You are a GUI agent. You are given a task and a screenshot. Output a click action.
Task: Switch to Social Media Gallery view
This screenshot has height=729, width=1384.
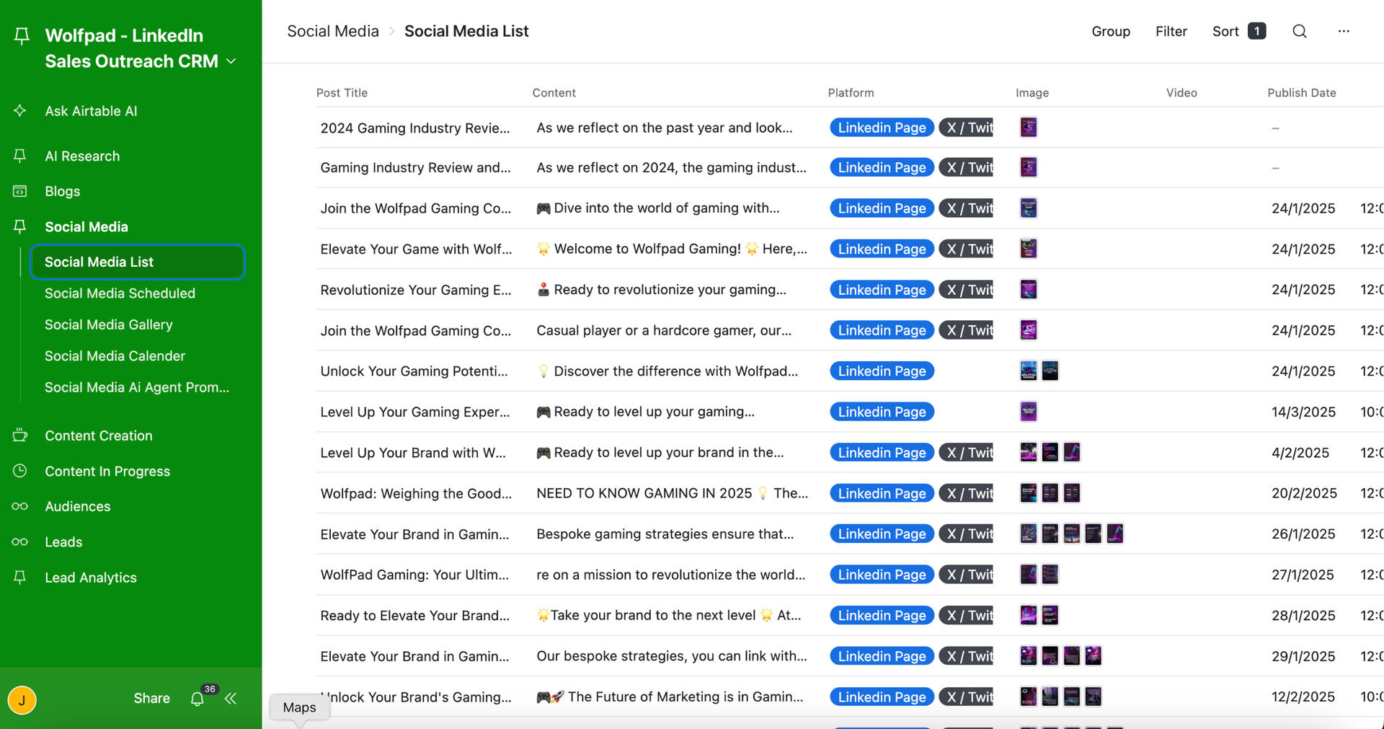pyautogui.click(x=108, y=324)
